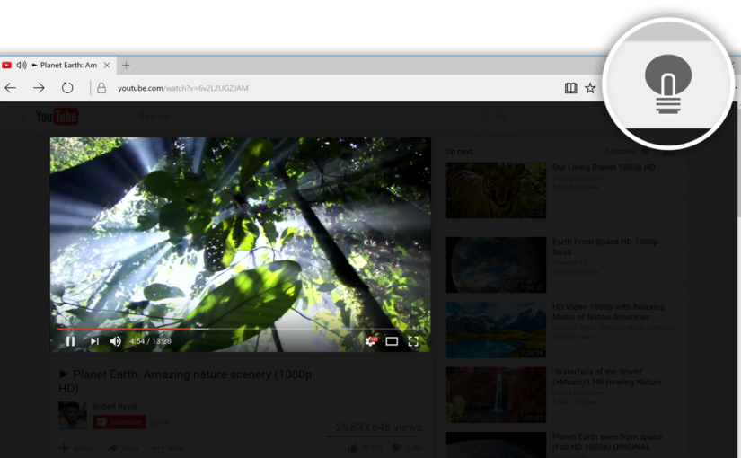This screenshot has height=458, width=741.
Task: Click the 4:54 / 13:28 time display
Action: coord(150,340)
